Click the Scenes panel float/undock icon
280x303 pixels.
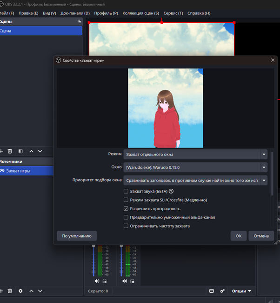point(79,21)
